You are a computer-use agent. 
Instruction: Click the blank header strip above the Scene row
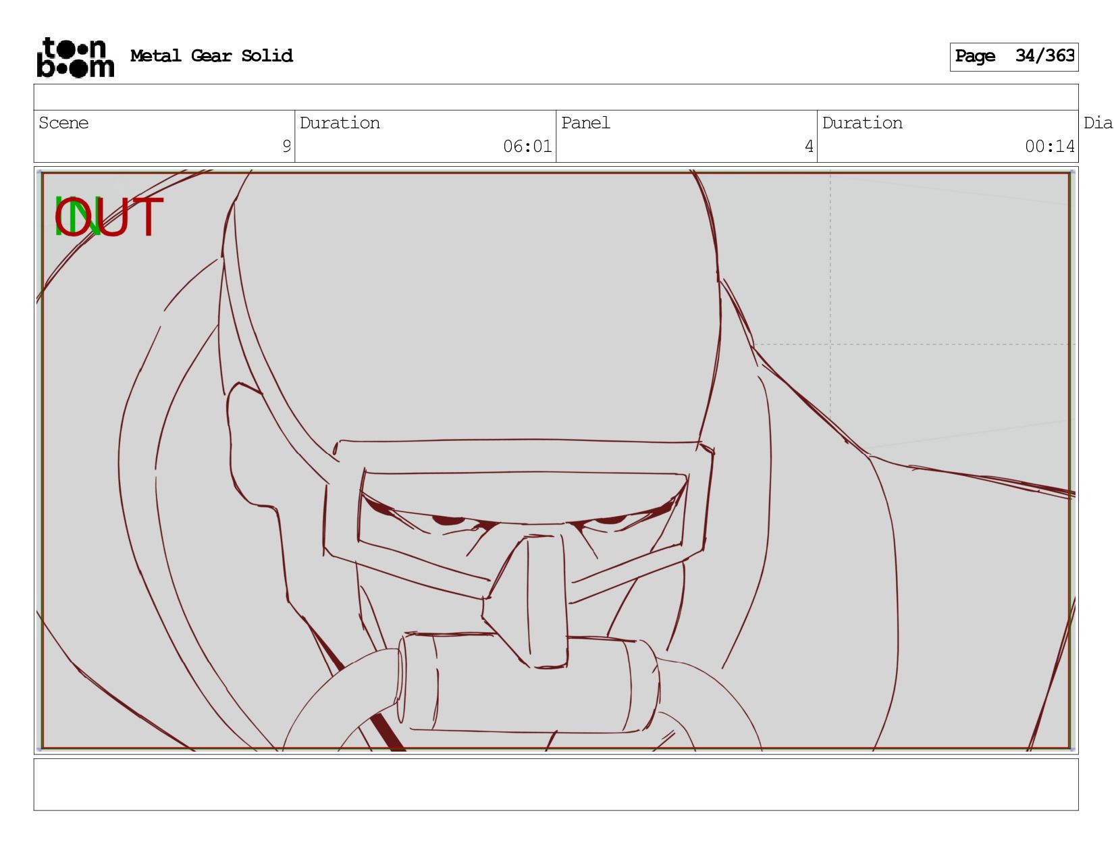click(x=556, y=97)
